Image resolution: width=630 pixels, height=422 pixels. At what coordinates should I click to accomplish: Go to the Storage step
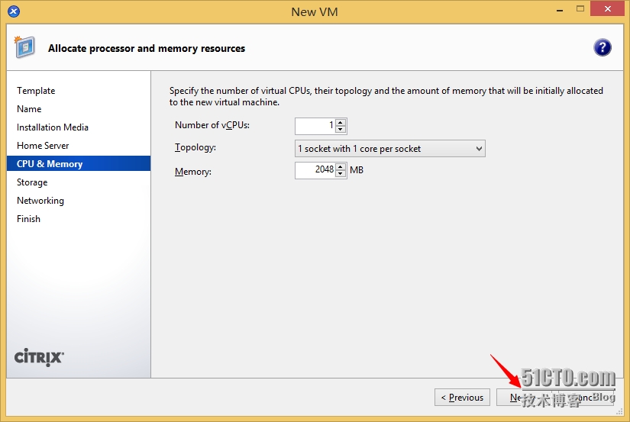[32, 182]
